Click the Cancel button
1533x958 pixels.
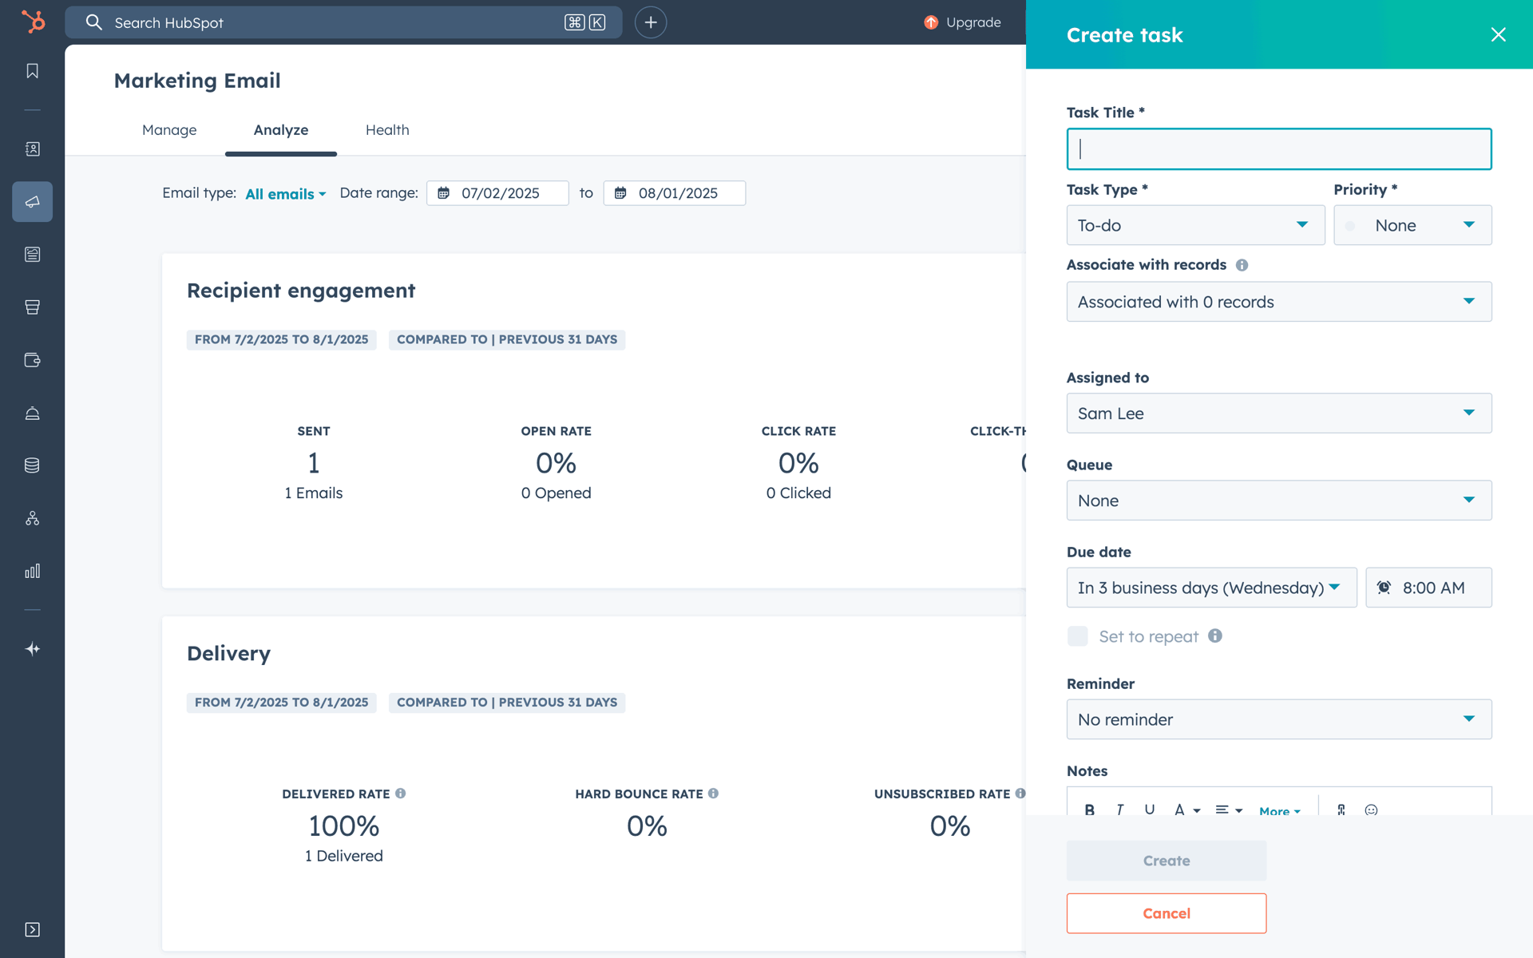(1167, 913)
